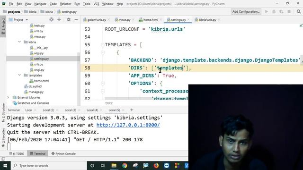Screen dimensions: 303x170
Task: Click the Windows search box
Action: [48, 166]
